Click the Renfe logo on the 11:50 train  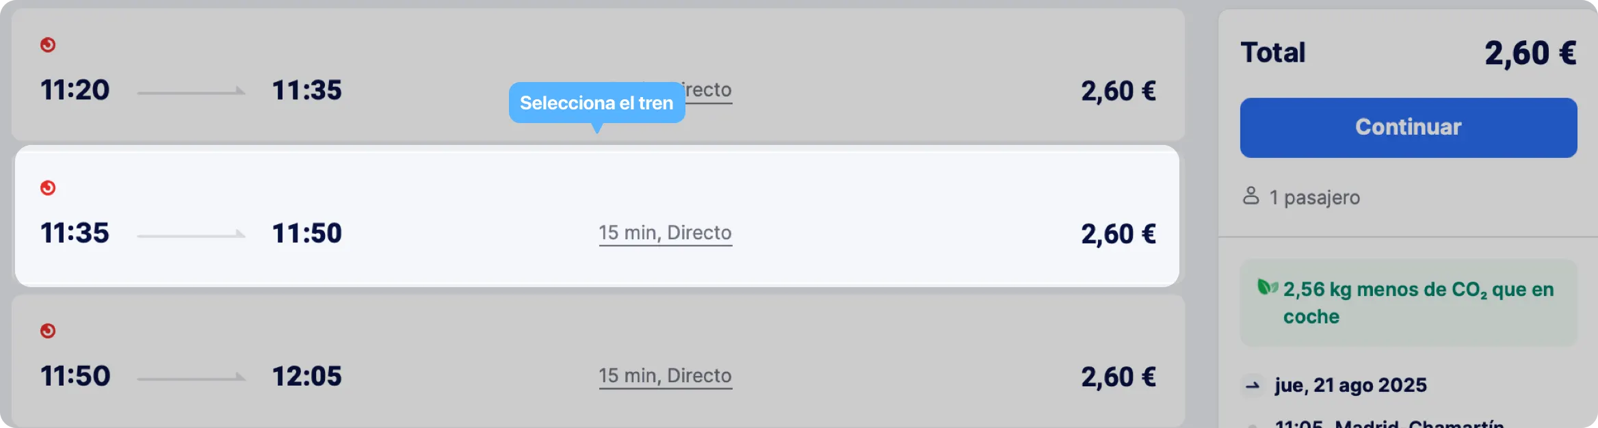pyautogui.click(x=48, y=331)
